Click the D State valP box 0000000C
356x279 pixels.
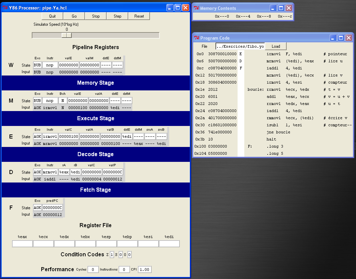113,172
